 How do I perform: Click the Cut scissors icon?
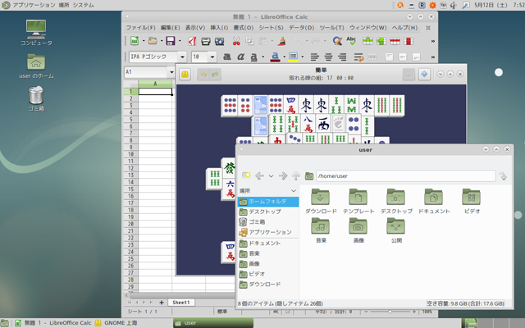pos(236,41)
